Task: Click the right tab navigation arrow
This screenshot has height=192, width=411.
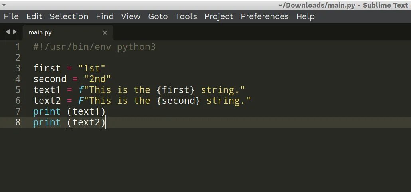Action: pos(15,32)
